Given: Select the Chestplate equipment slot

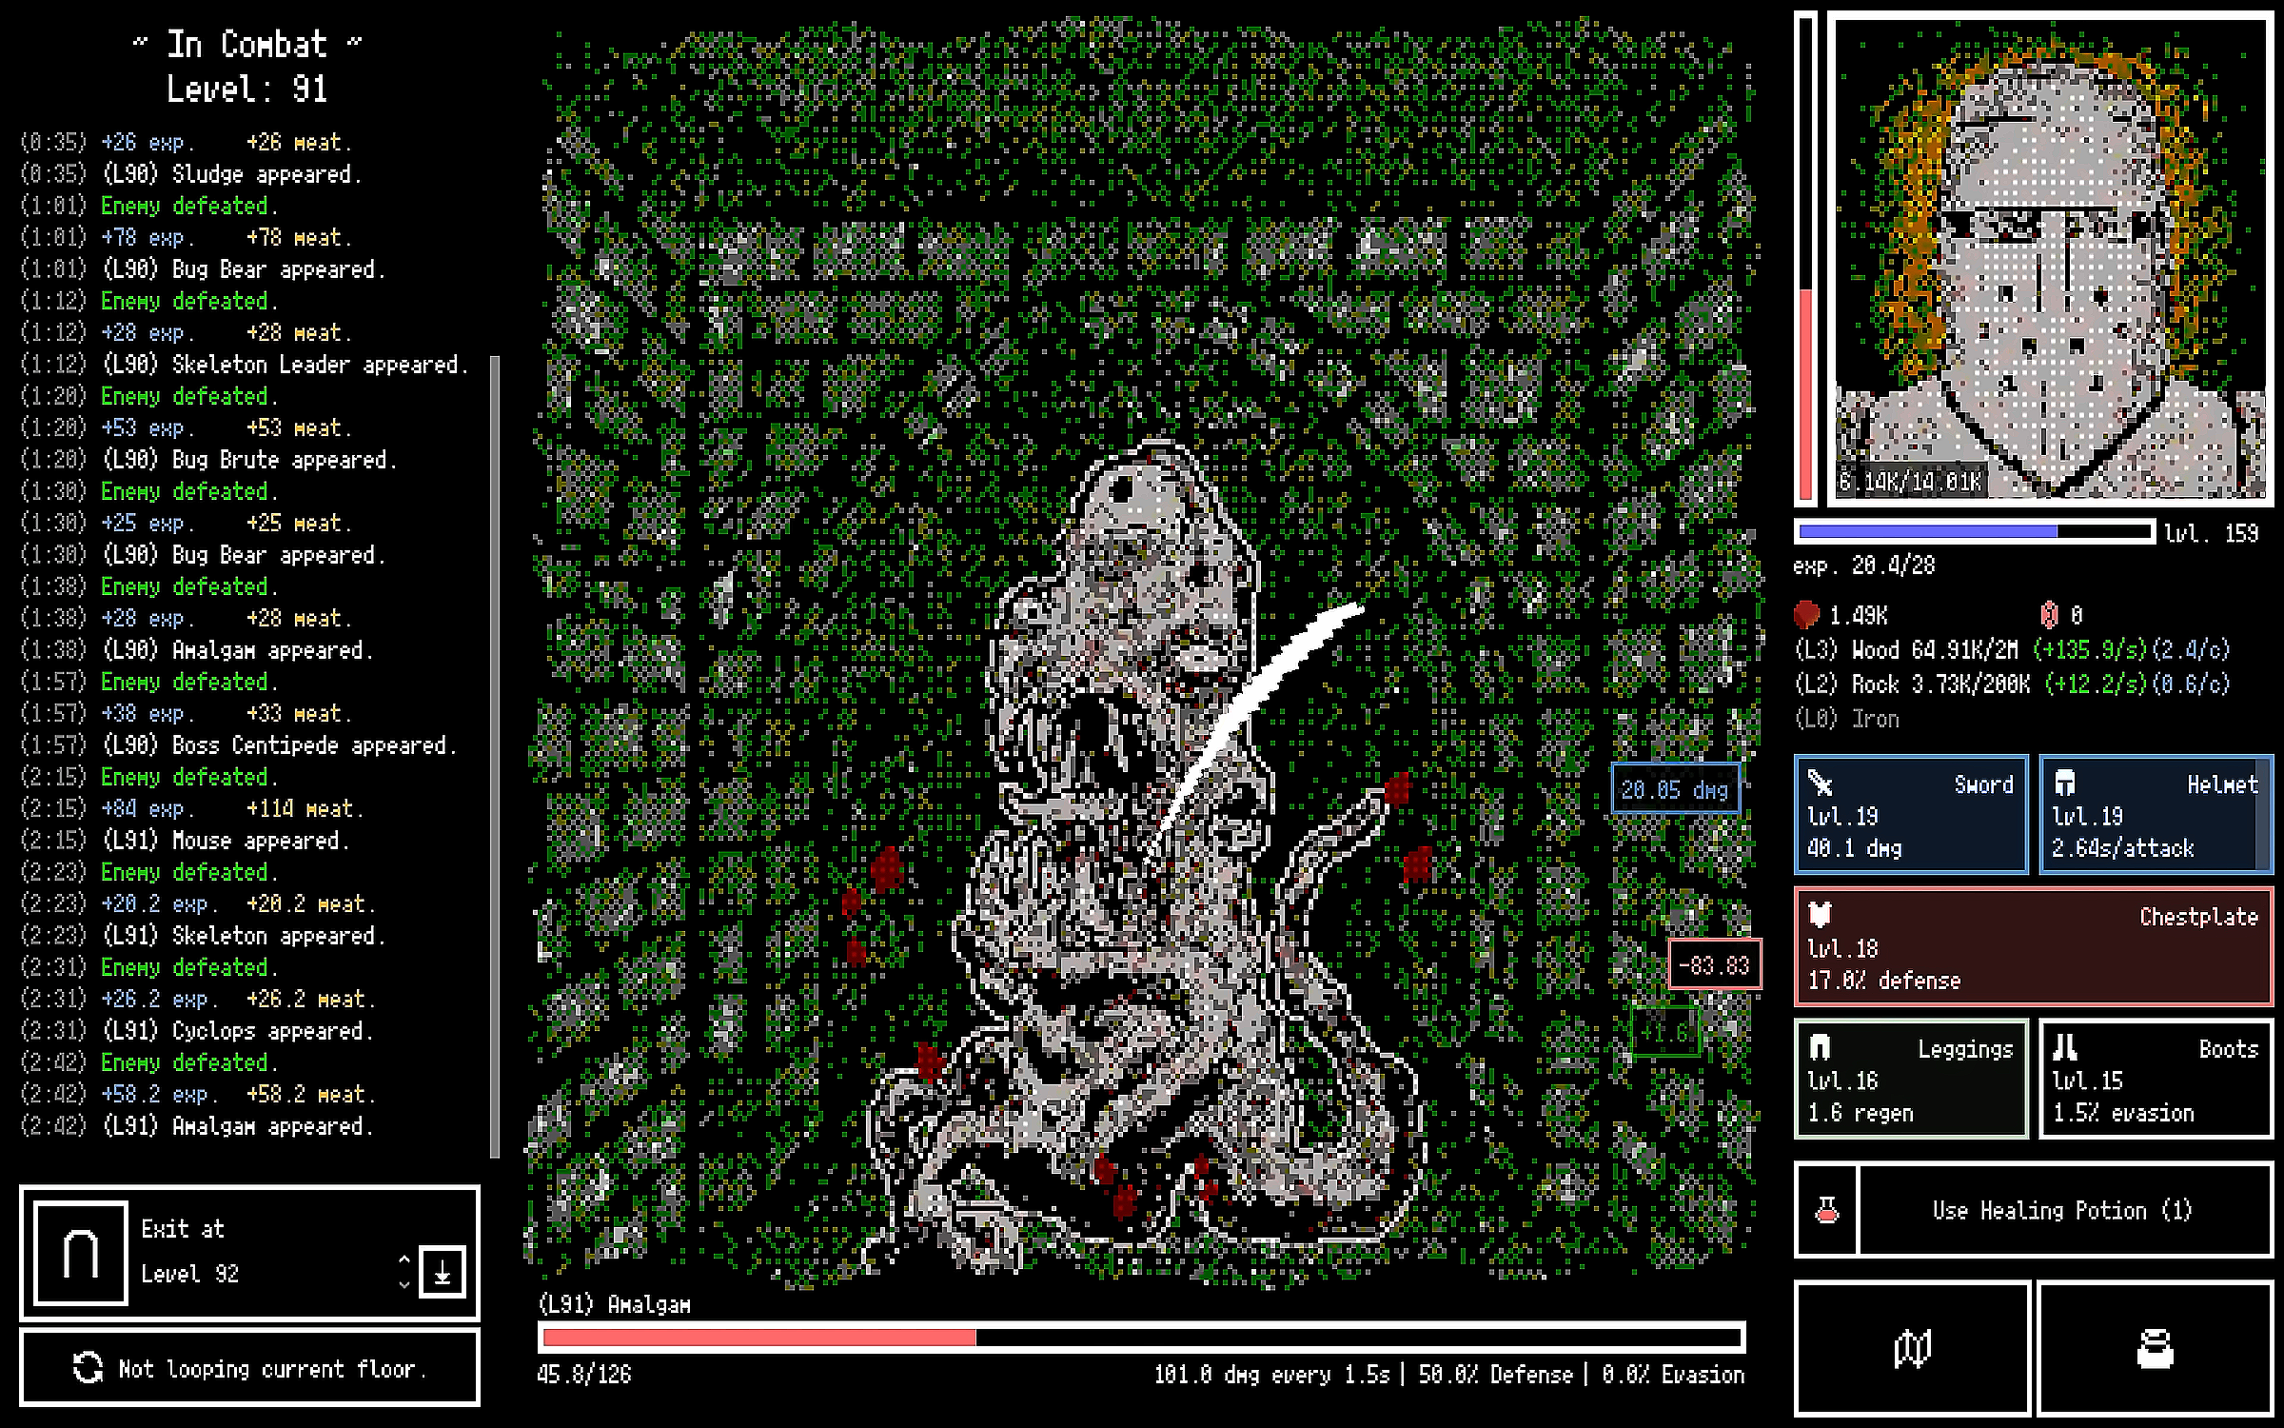Looking at the screenshot, I should coord(2033,947).
